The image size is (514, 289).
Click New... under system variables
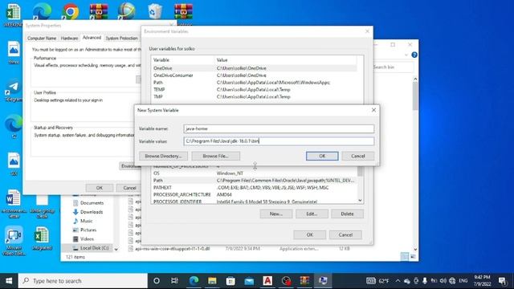(x=276, y=214)
